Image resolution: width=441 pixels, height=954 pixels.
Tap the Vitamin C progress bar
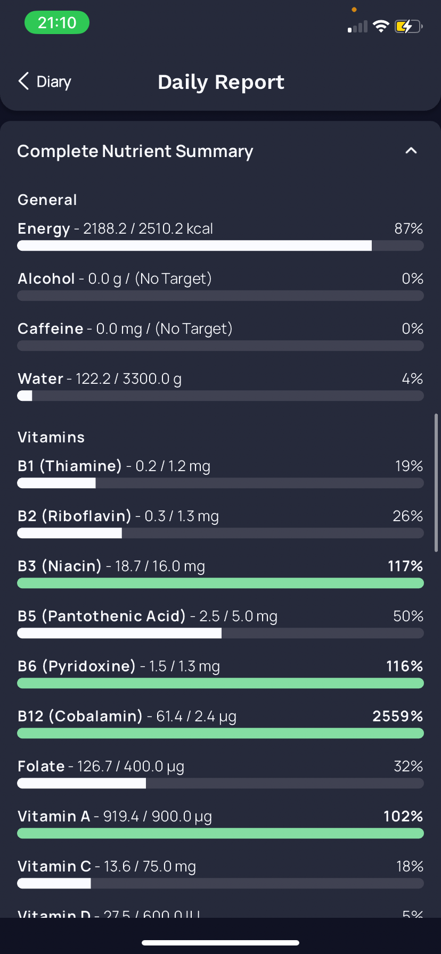(220, 883)
